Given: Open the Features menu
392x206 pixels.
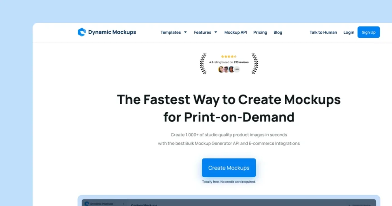Looking at the screenshot, I should coord(203,32).
